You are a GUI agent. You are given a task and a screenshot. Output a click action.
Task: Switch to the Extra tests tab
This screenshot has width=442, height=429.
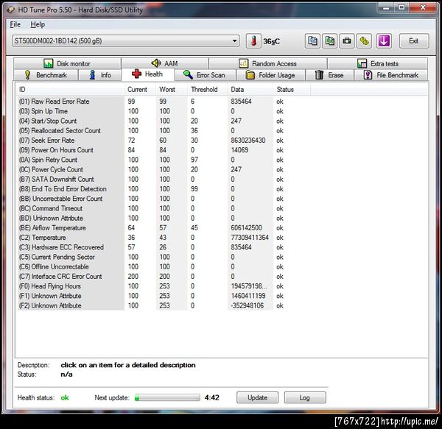tap(377, 63)
